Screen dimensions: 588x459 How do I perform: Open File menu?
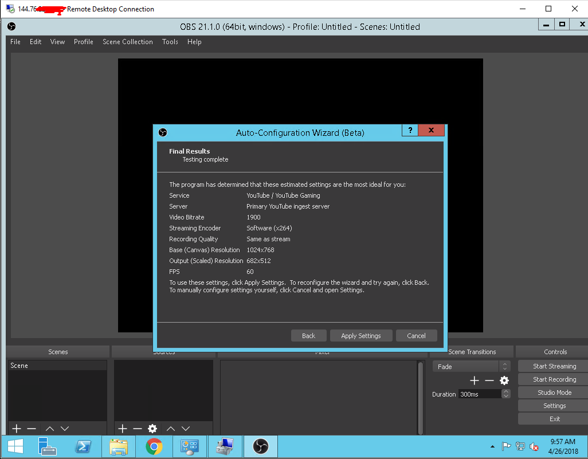point(15,42)
